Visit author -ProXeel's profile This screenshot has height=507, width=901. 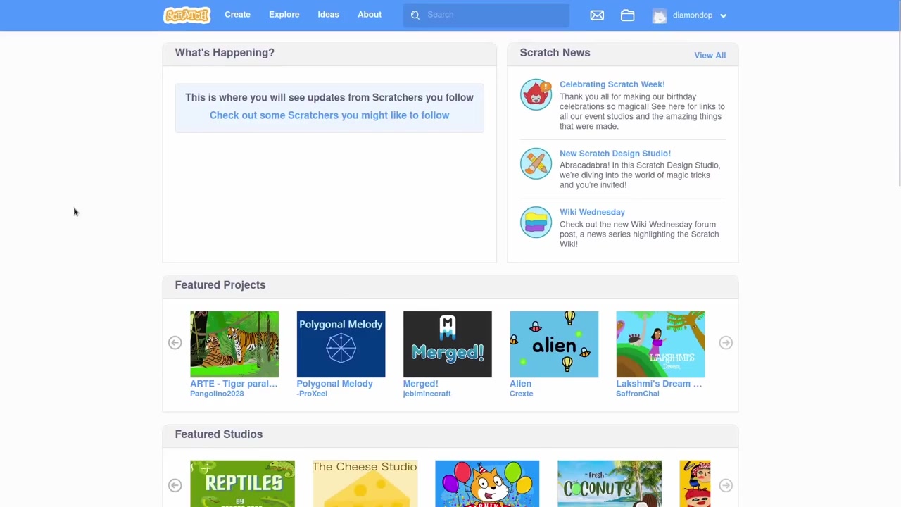pyautogui.click(x=312, y=394)
